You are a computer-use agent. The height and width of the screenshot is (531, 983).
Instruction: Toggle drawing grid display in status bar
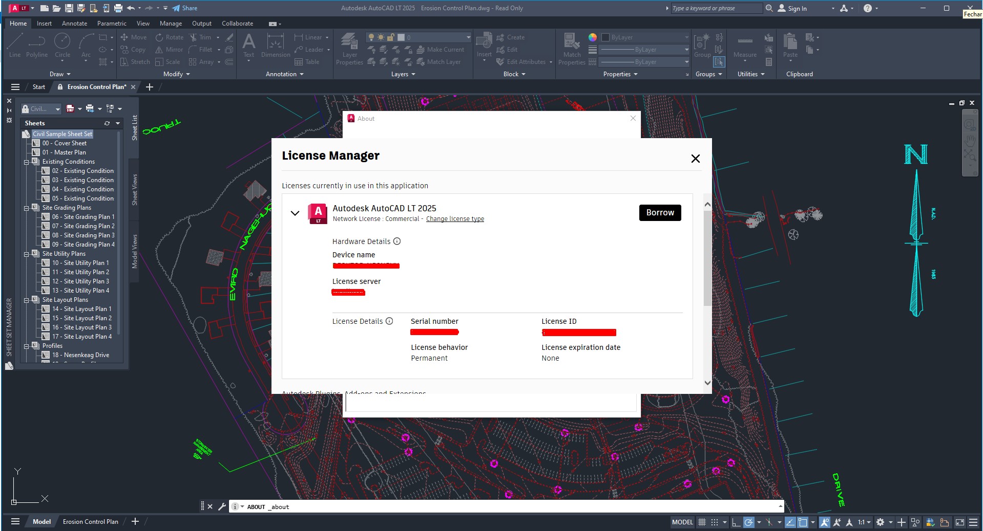point(702,522)
